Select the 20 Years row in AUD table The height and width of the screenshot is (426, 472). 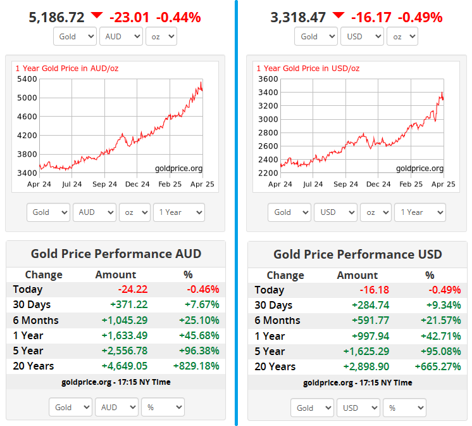tap(116, 366)
